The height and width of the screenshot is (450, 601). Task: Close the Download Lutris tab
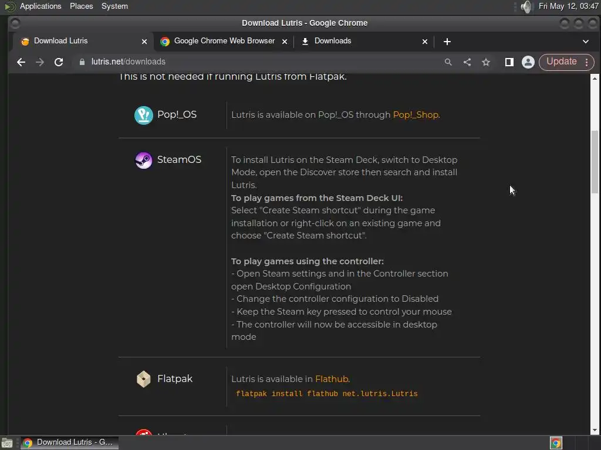point(144,42)
